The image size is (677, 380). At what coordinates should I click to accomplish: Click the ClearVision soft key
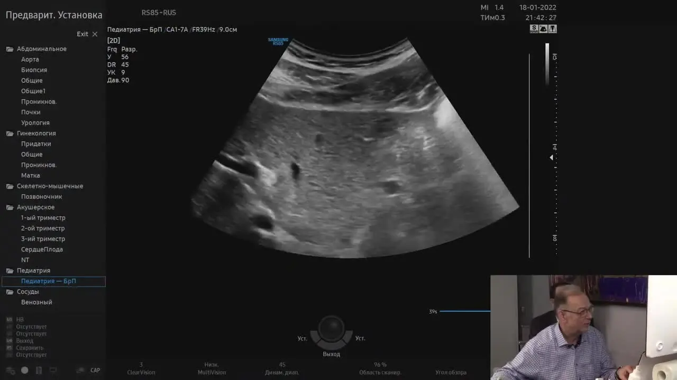pos(141,368)
